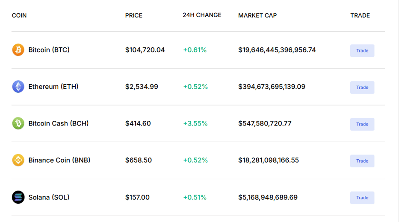Click the price $658.50

click(139, 160)
